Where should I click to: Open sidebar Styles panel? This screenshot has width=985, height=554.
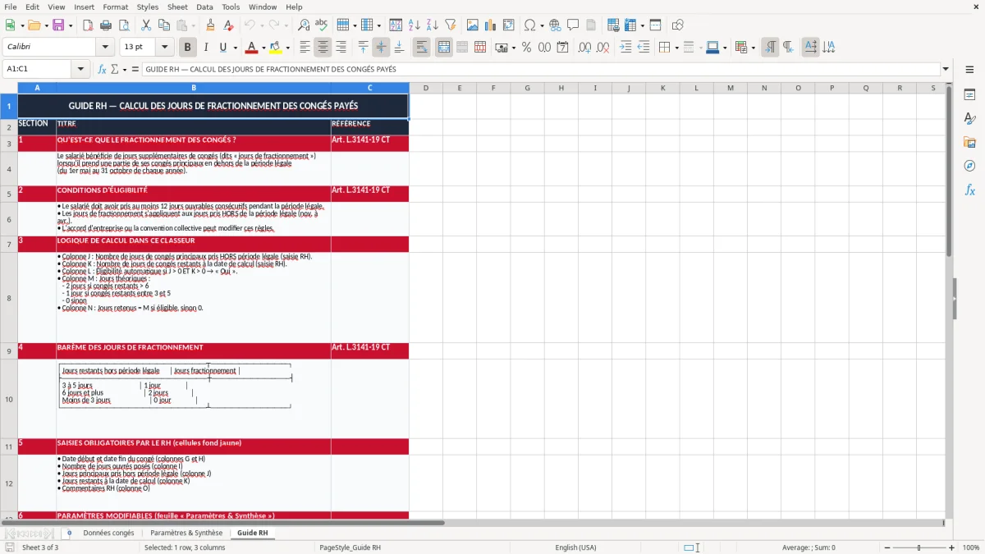969,119
